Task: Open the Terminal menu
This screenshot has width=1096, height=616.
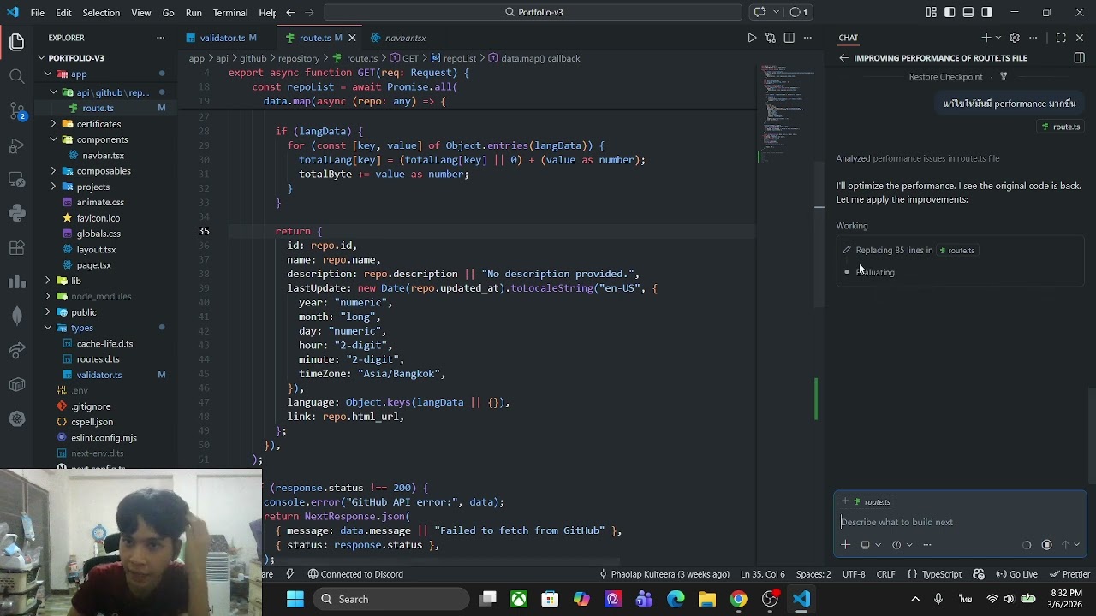Action: point(230,12)
